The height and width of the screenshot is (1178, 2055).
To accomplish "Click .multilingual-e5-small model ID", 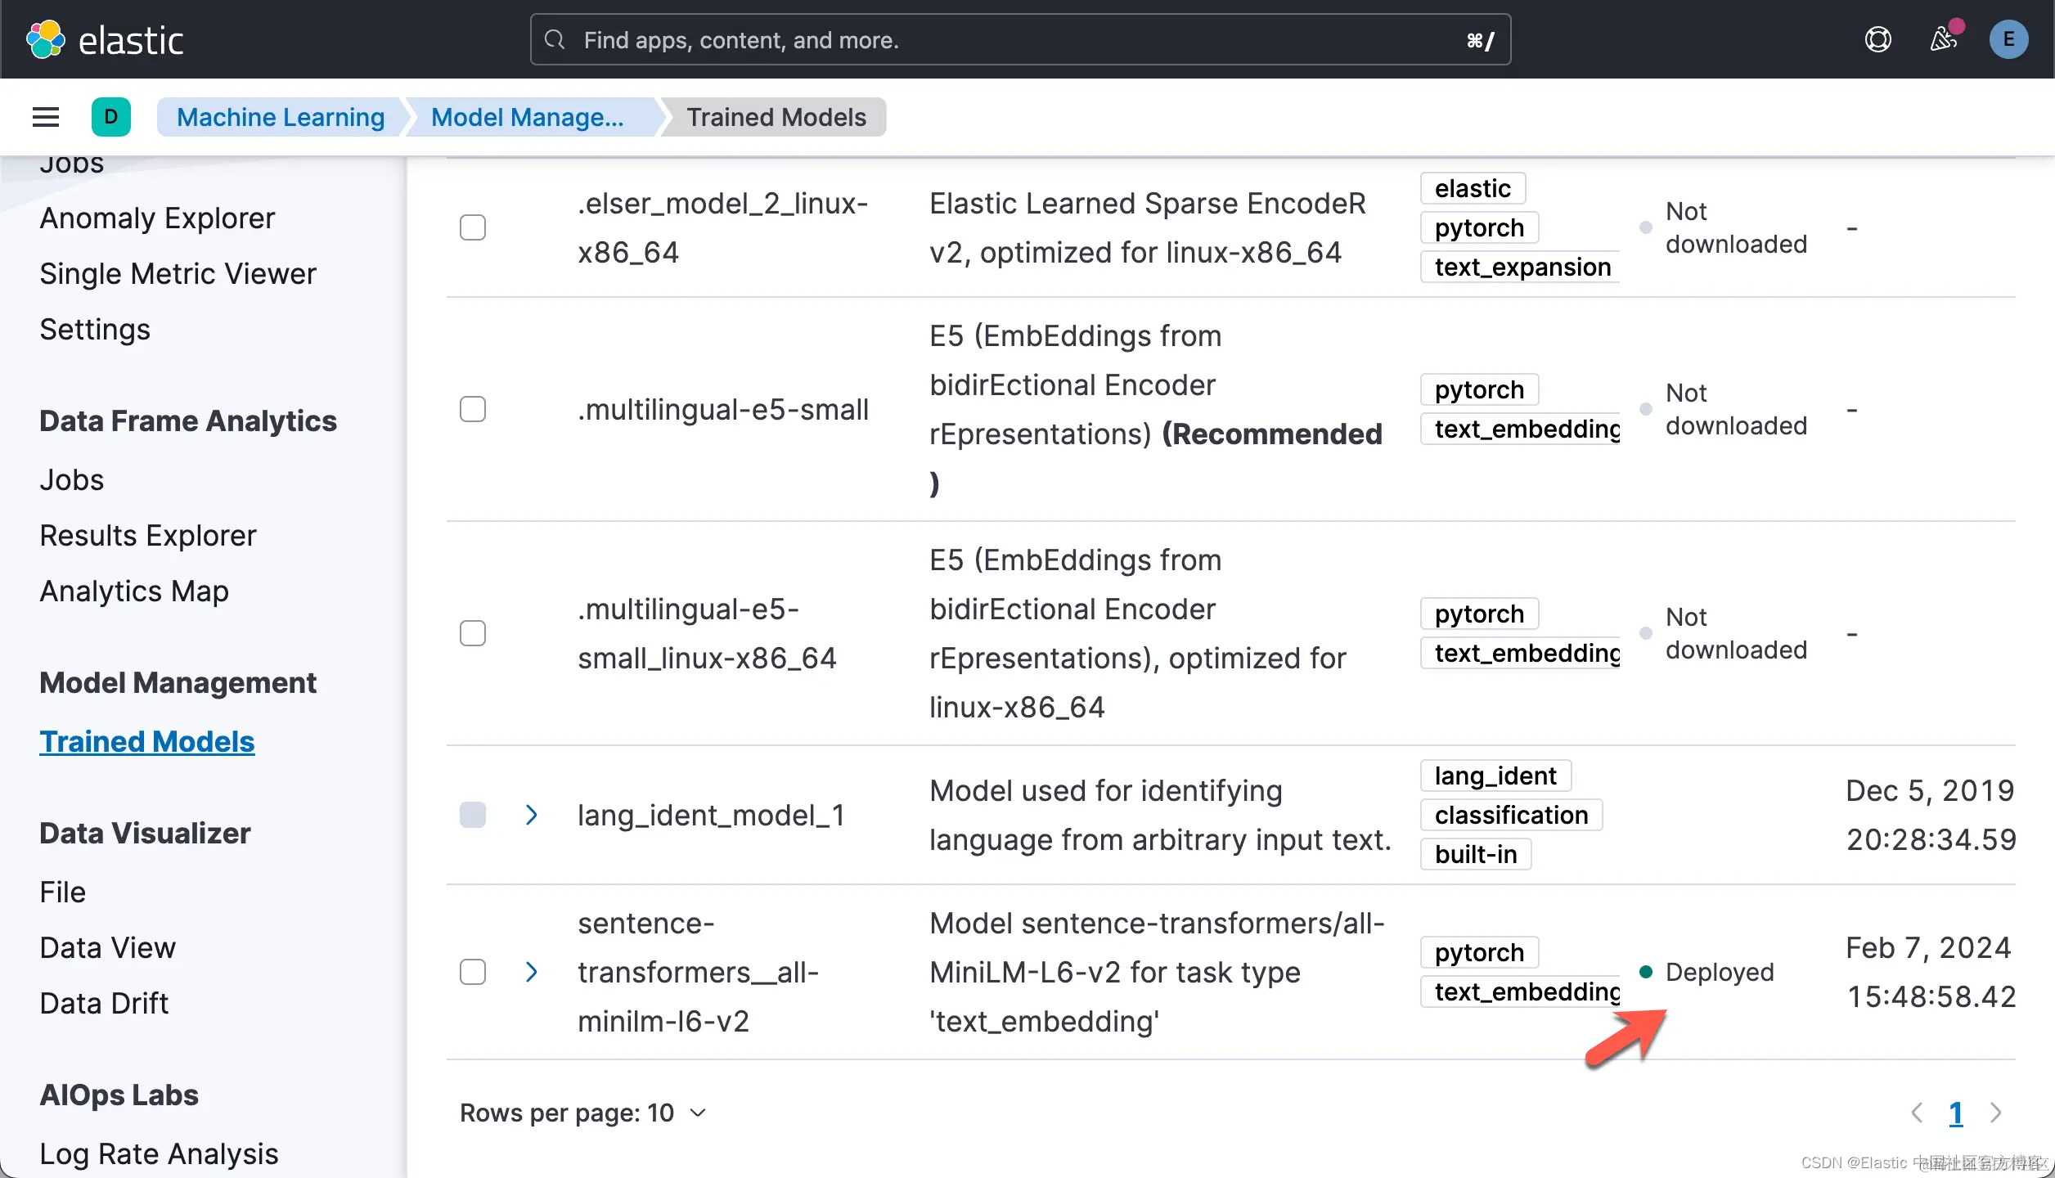I will 723,409.
